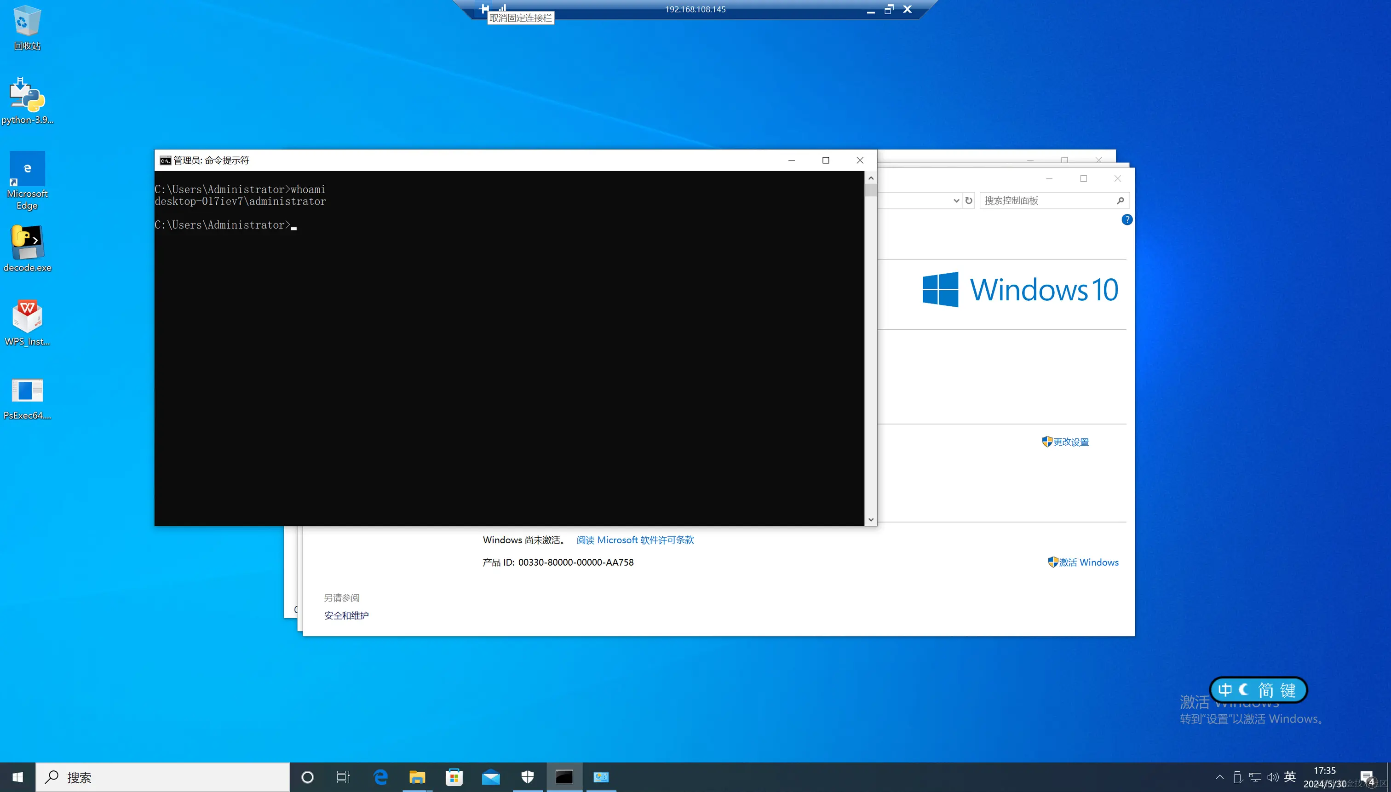
Task: Toggle the 中 Chinese mode on IME bar
Action: [1224, 690]
